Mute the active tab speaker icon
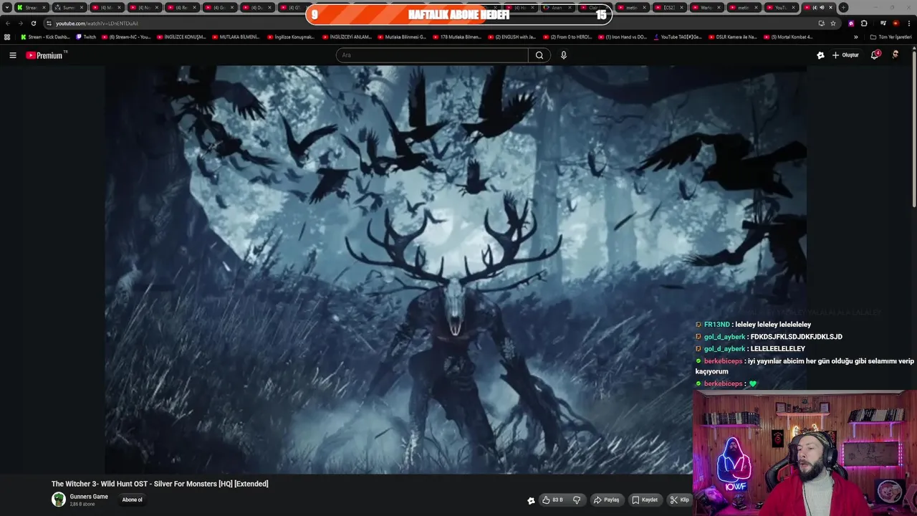The width and height of the screenshot is (917, 516). [x=822, y=7]
